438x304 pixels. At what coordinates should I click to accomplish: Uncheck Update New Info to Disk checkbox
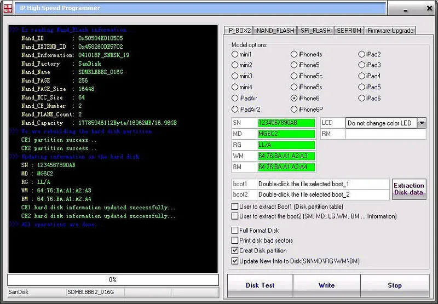235,261
